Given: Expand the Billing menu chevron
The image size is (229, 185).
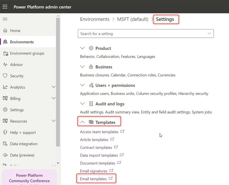Looking at the screenshot, I should (x=53, y=98).
